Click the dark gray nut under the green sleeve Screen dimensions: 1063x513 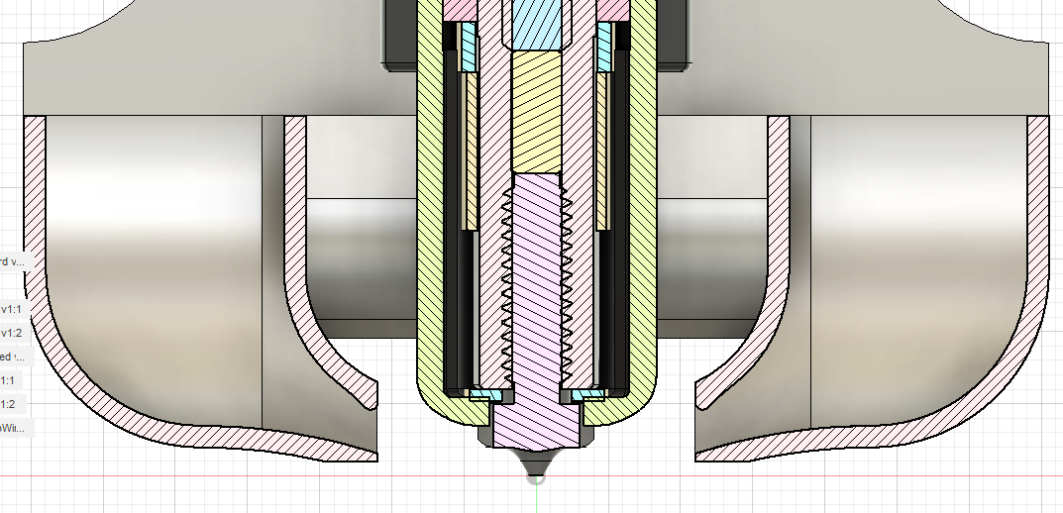(x=485, y=434)
